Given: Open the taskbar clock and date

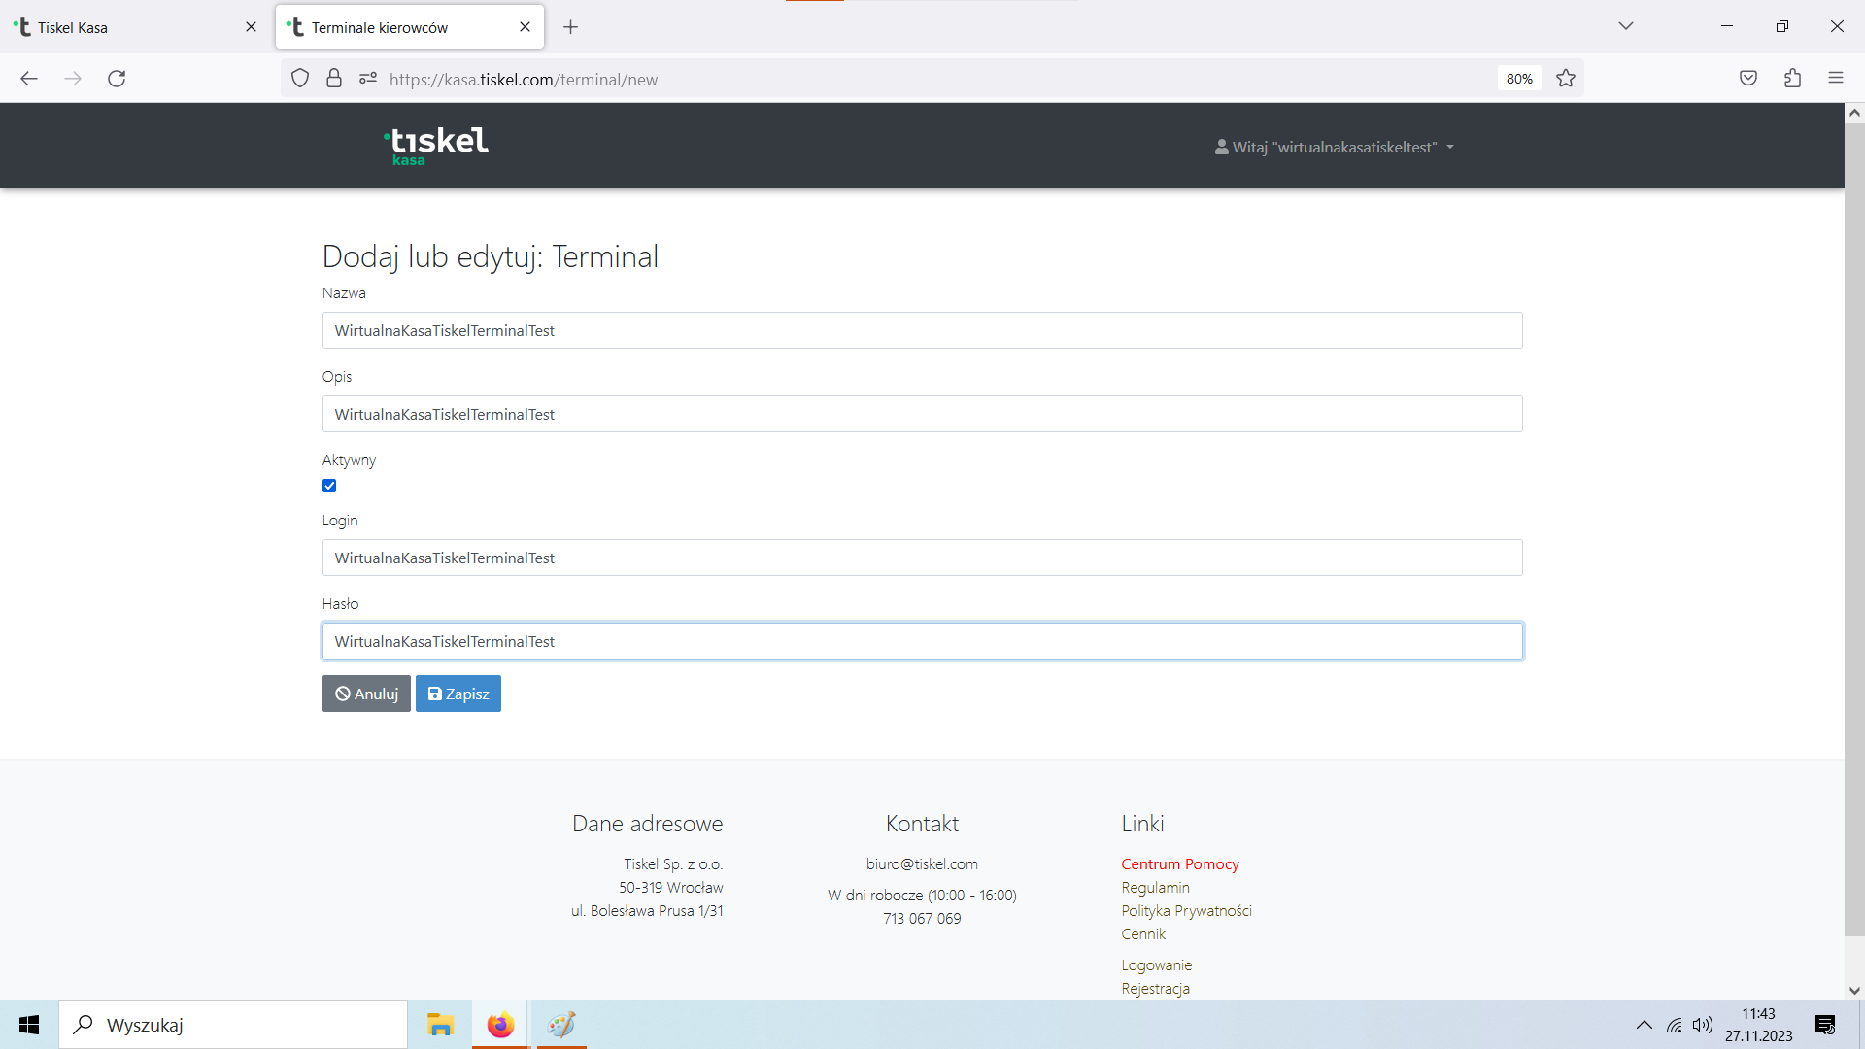Looking at the screenshot, I should pyautogui.click(x=1758, y=1025).
